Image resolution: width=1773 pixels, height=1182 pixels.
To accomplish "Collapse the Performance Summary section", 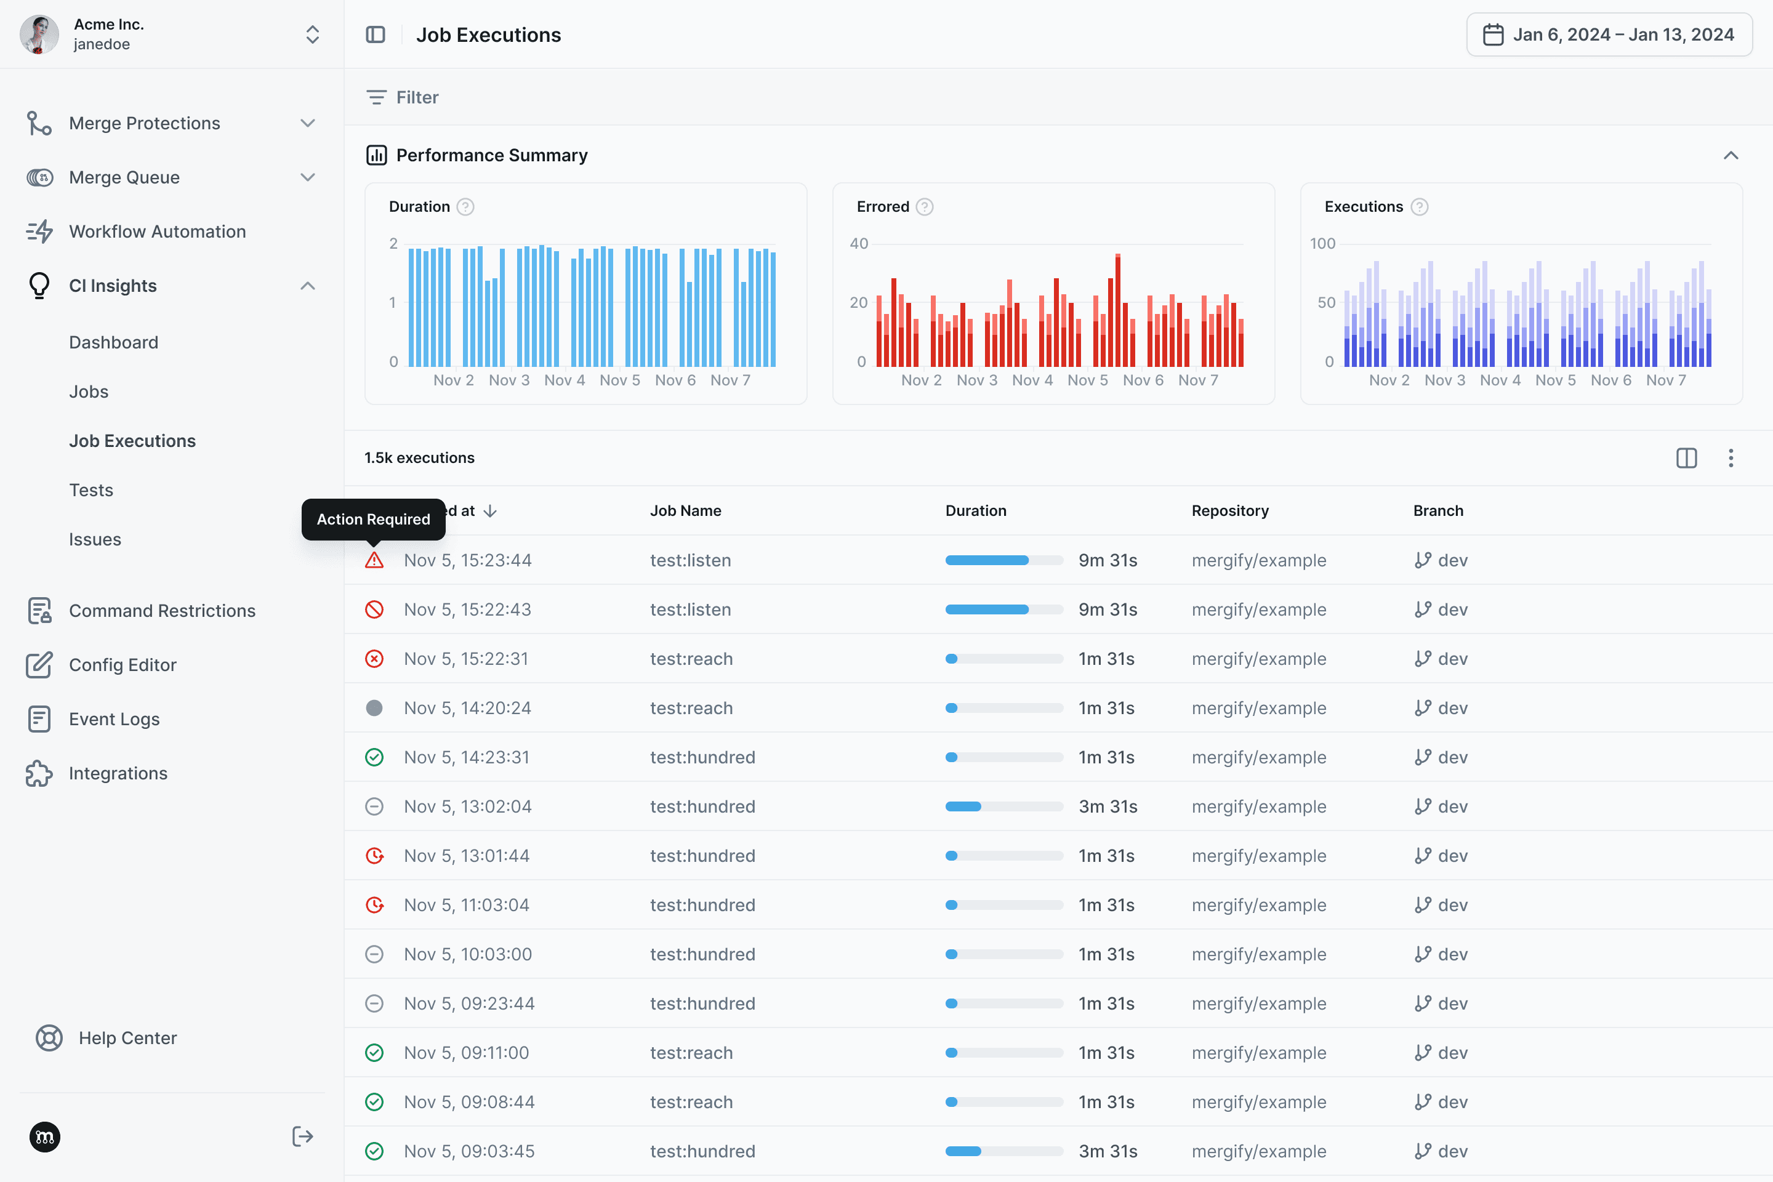I will coord(1731,155).
